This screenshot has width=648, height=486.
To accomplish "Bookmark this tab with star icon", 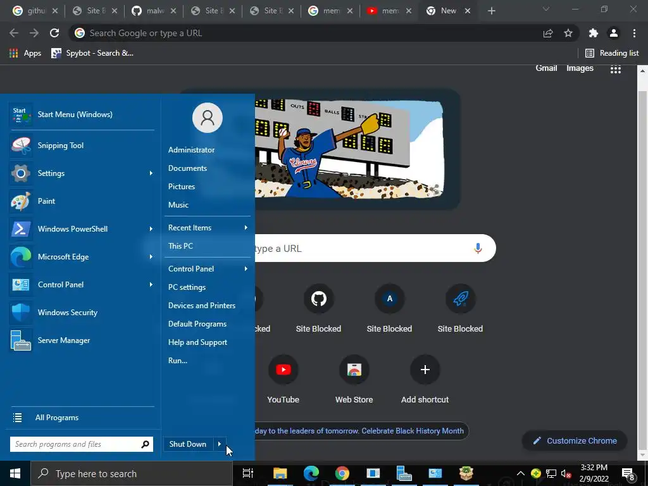I will point(568,33).
